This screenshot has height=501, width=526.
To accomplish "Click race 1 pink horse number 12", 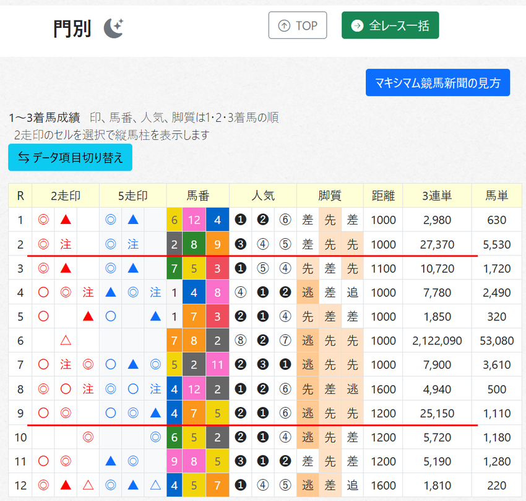I will click(194, 220).
